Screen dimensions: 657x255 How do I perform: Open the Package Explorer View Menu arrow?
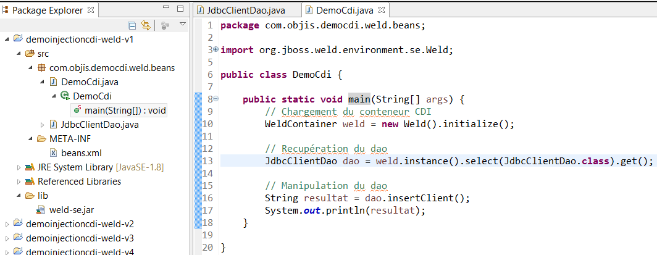pyautogui.click(x=183, y=25)
